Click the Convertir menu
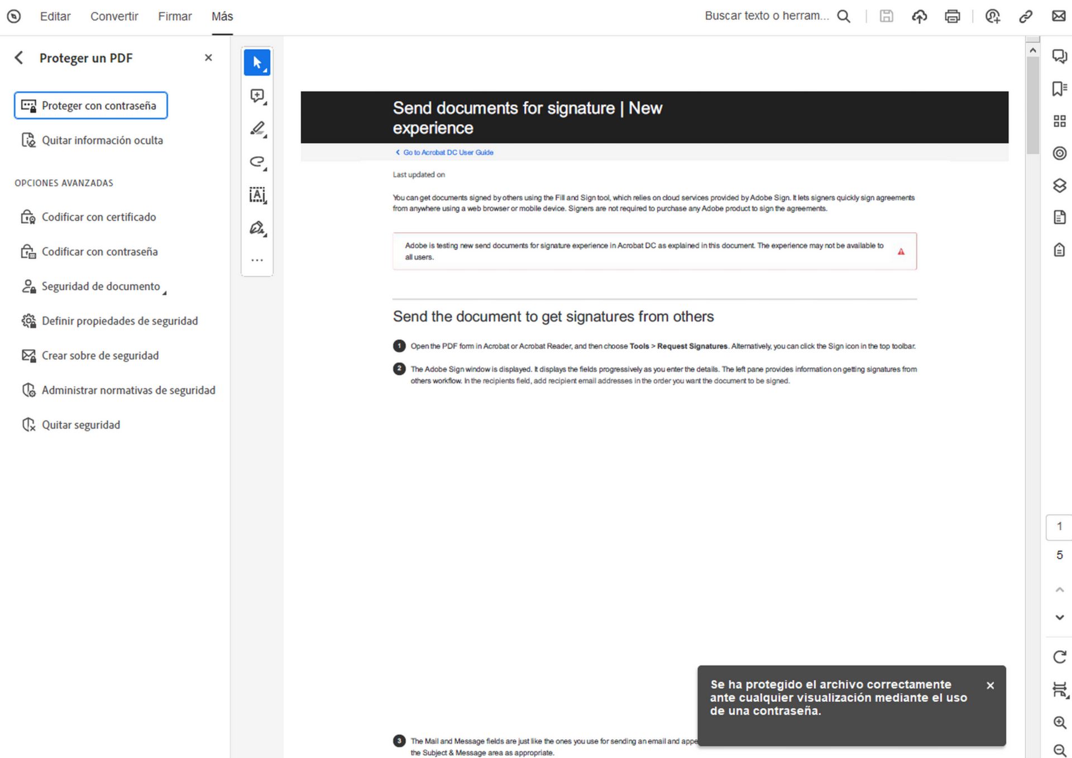 pos(114,16)
